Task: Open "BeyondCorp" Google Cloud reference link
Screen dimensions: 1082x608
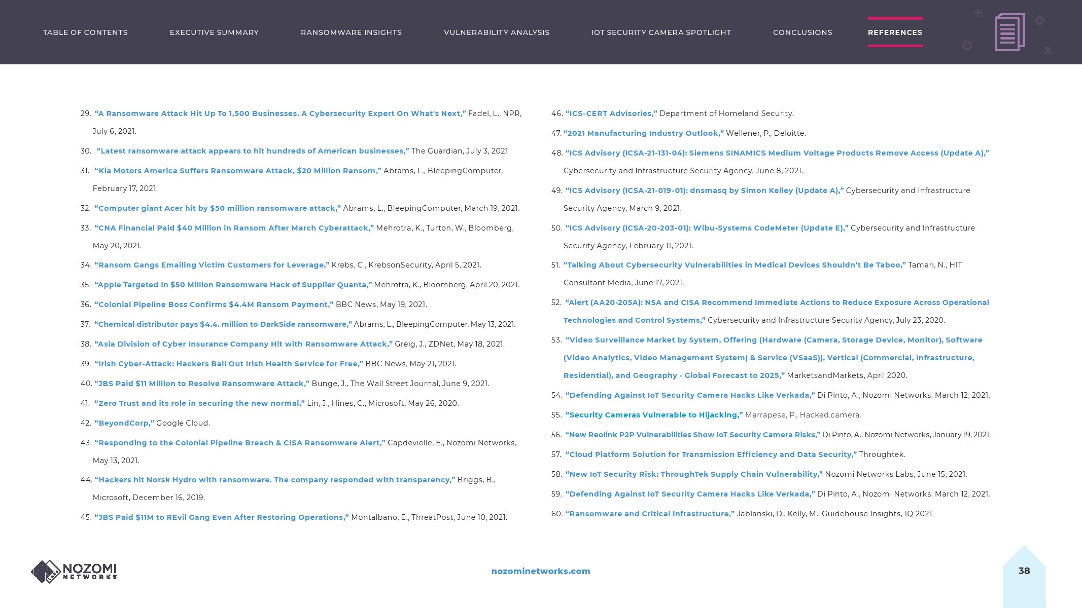Action: tap(124, 423)
